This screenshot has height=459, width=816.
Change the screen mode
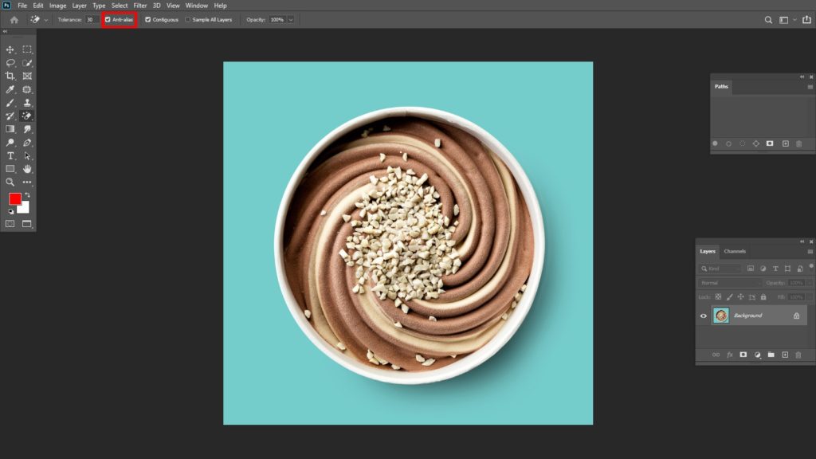(x=27, y=224)
